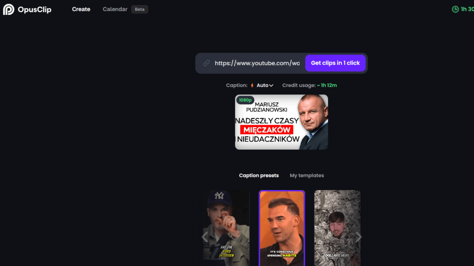This screenshot has height=266, width=474.
Task: Click the Get clips in 1 click button
Action: click(x=335, y=63)
